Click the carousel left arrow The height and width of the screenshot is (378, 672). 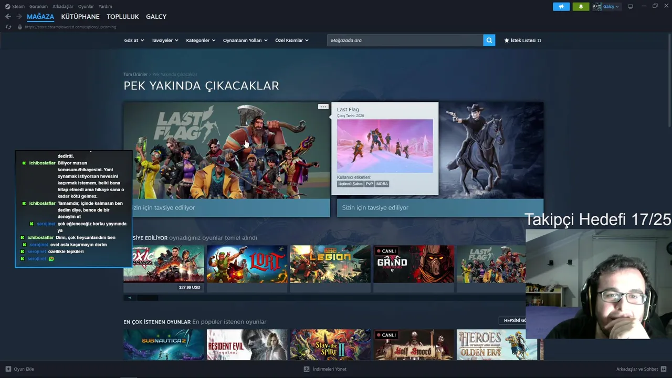(x=130, y=298)
